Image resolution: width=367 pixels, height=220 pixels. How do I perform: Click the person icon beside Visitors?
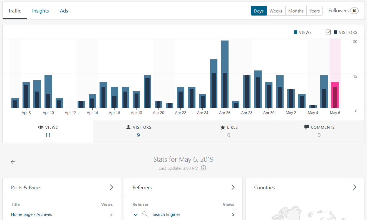coord(128,127)
